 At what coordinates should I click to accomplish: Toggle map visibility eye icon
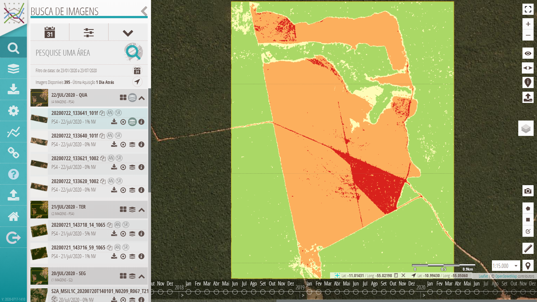528,53
